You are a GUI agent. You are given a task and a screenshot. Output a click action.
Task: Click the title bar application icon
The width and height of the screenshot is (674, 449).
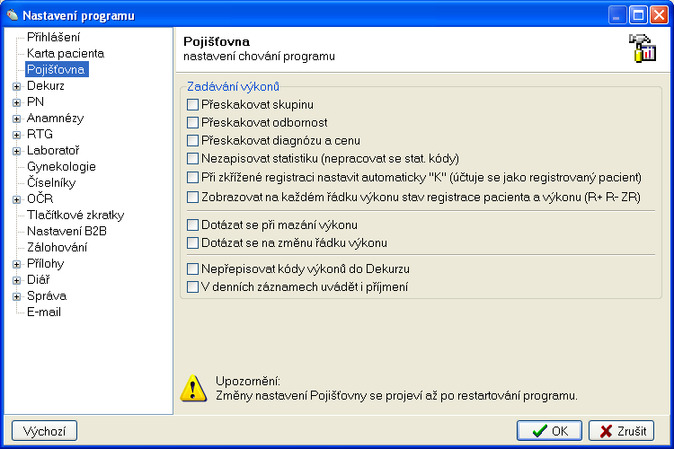[x=12, y=13]
